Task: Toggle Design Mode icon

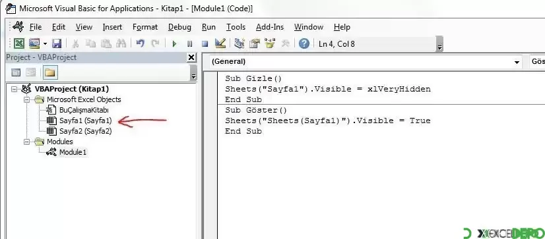Action: point(220,43)
